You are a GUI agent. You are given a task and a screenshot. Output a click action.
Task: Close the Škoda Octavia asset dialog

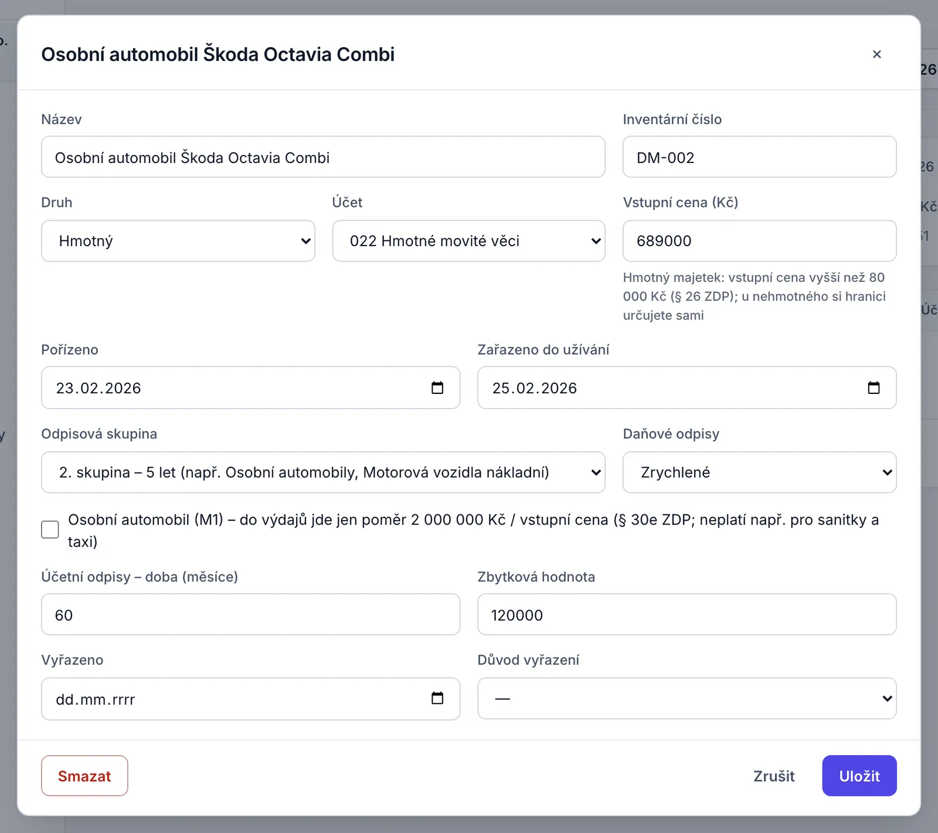876,54
